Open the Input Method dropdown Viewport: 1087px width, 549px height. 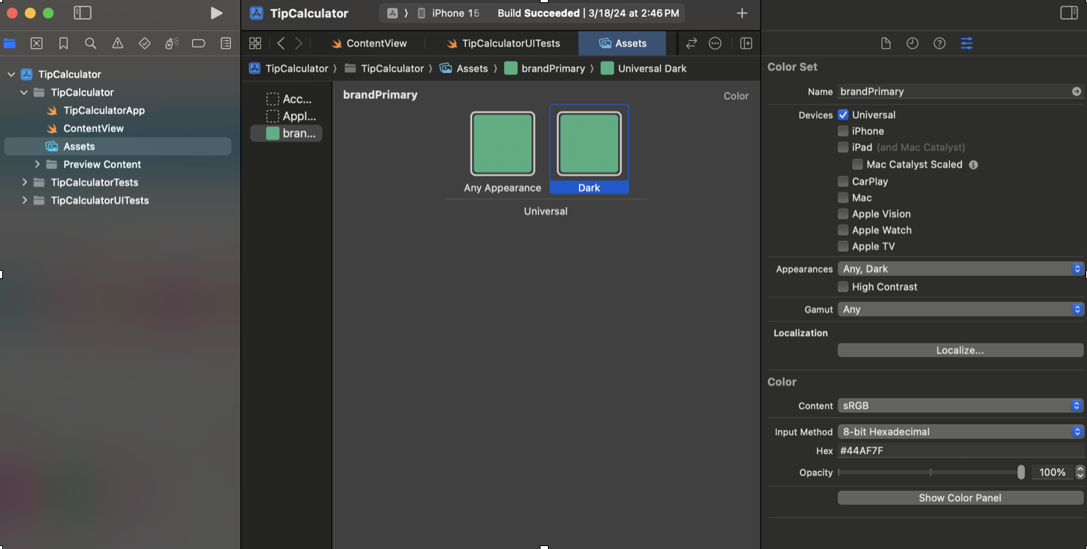[x=961, y=431]
